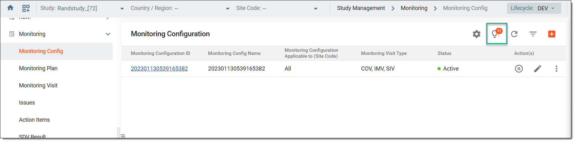Add a new monitoring configuration
Viewport: 575px width, 142px height.
coord(552,34)
